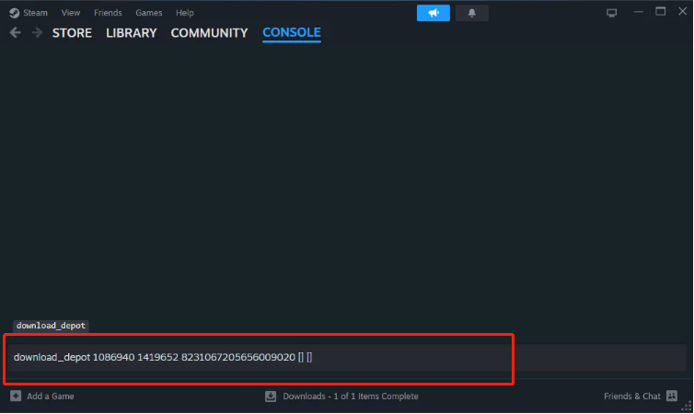694x414 pixels.
Task: Click the Add a Game plus icon
Action: click(x=16, y=396)
